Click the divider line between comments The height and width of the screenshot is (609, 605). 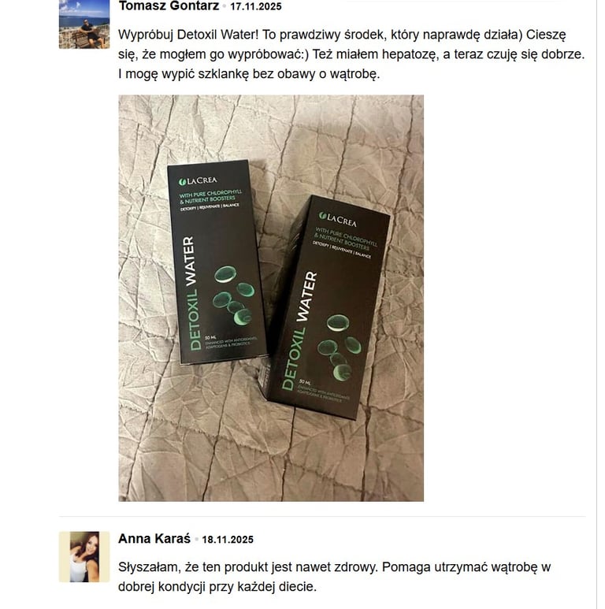point(322,517)
